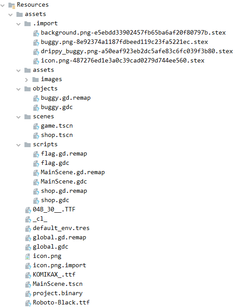Screen dimensions: 247x308
Task: Select global.gdc file
Action: coord(51,247)
